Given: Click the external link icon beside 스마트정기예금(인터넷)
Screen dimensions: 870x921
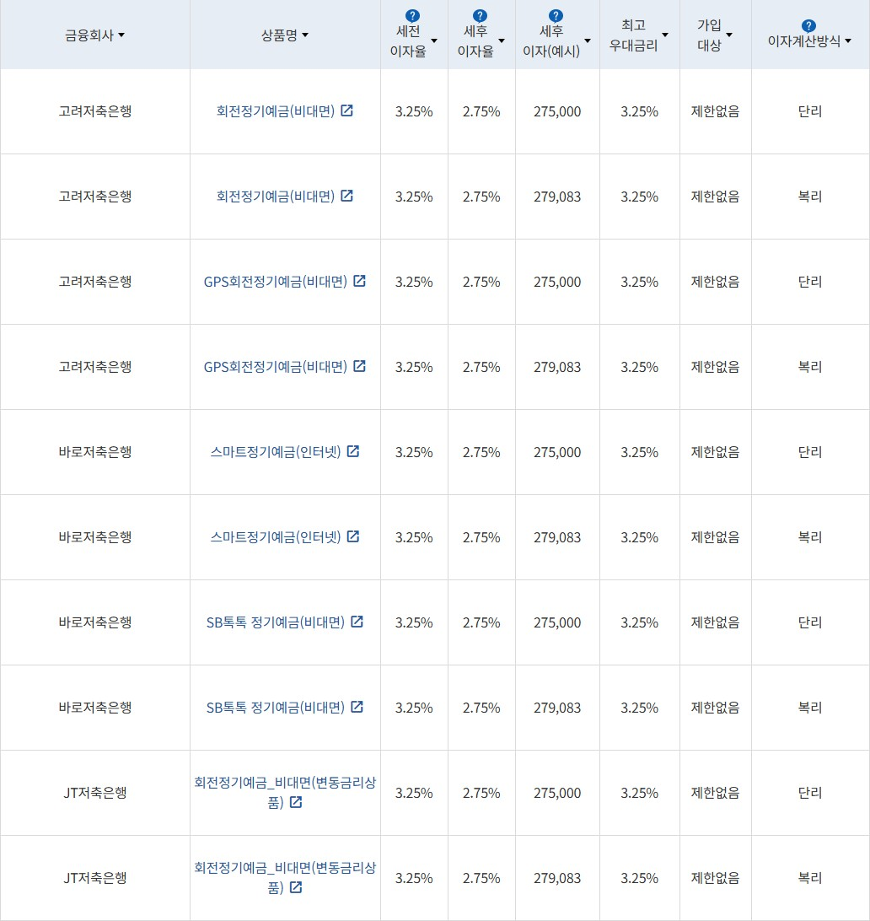Looking at the screenshot, I should click(353, 452).
